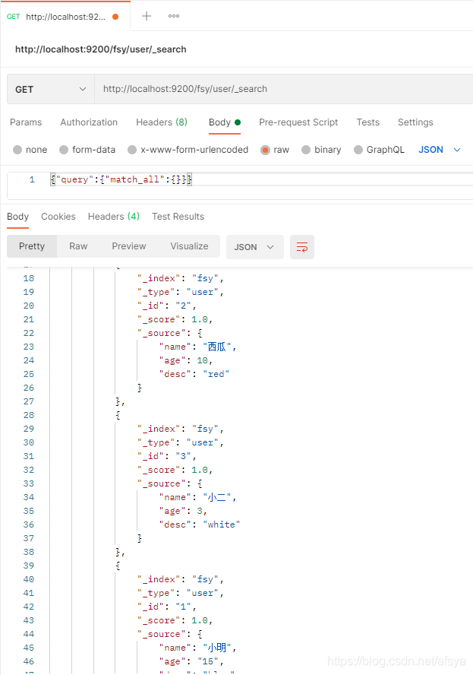This screenshot has width=473, height=675.
Task: Open a new request tab with plus icon
Action: [147, 16]
